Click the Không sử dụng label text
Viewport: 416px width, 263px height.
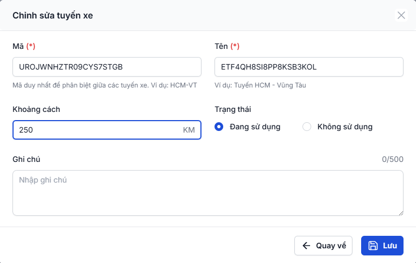pyautogui.click(x=345, y=127)
